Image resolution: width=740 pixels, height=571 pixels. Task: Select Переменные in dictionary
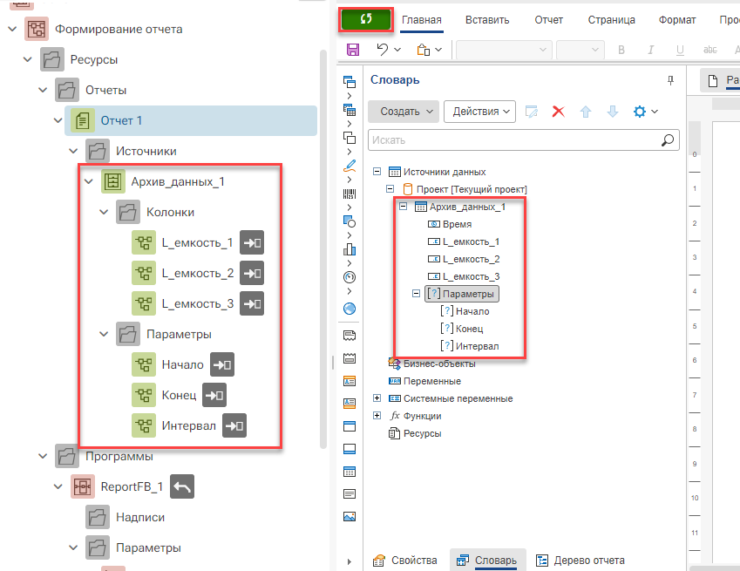[431, 381]
